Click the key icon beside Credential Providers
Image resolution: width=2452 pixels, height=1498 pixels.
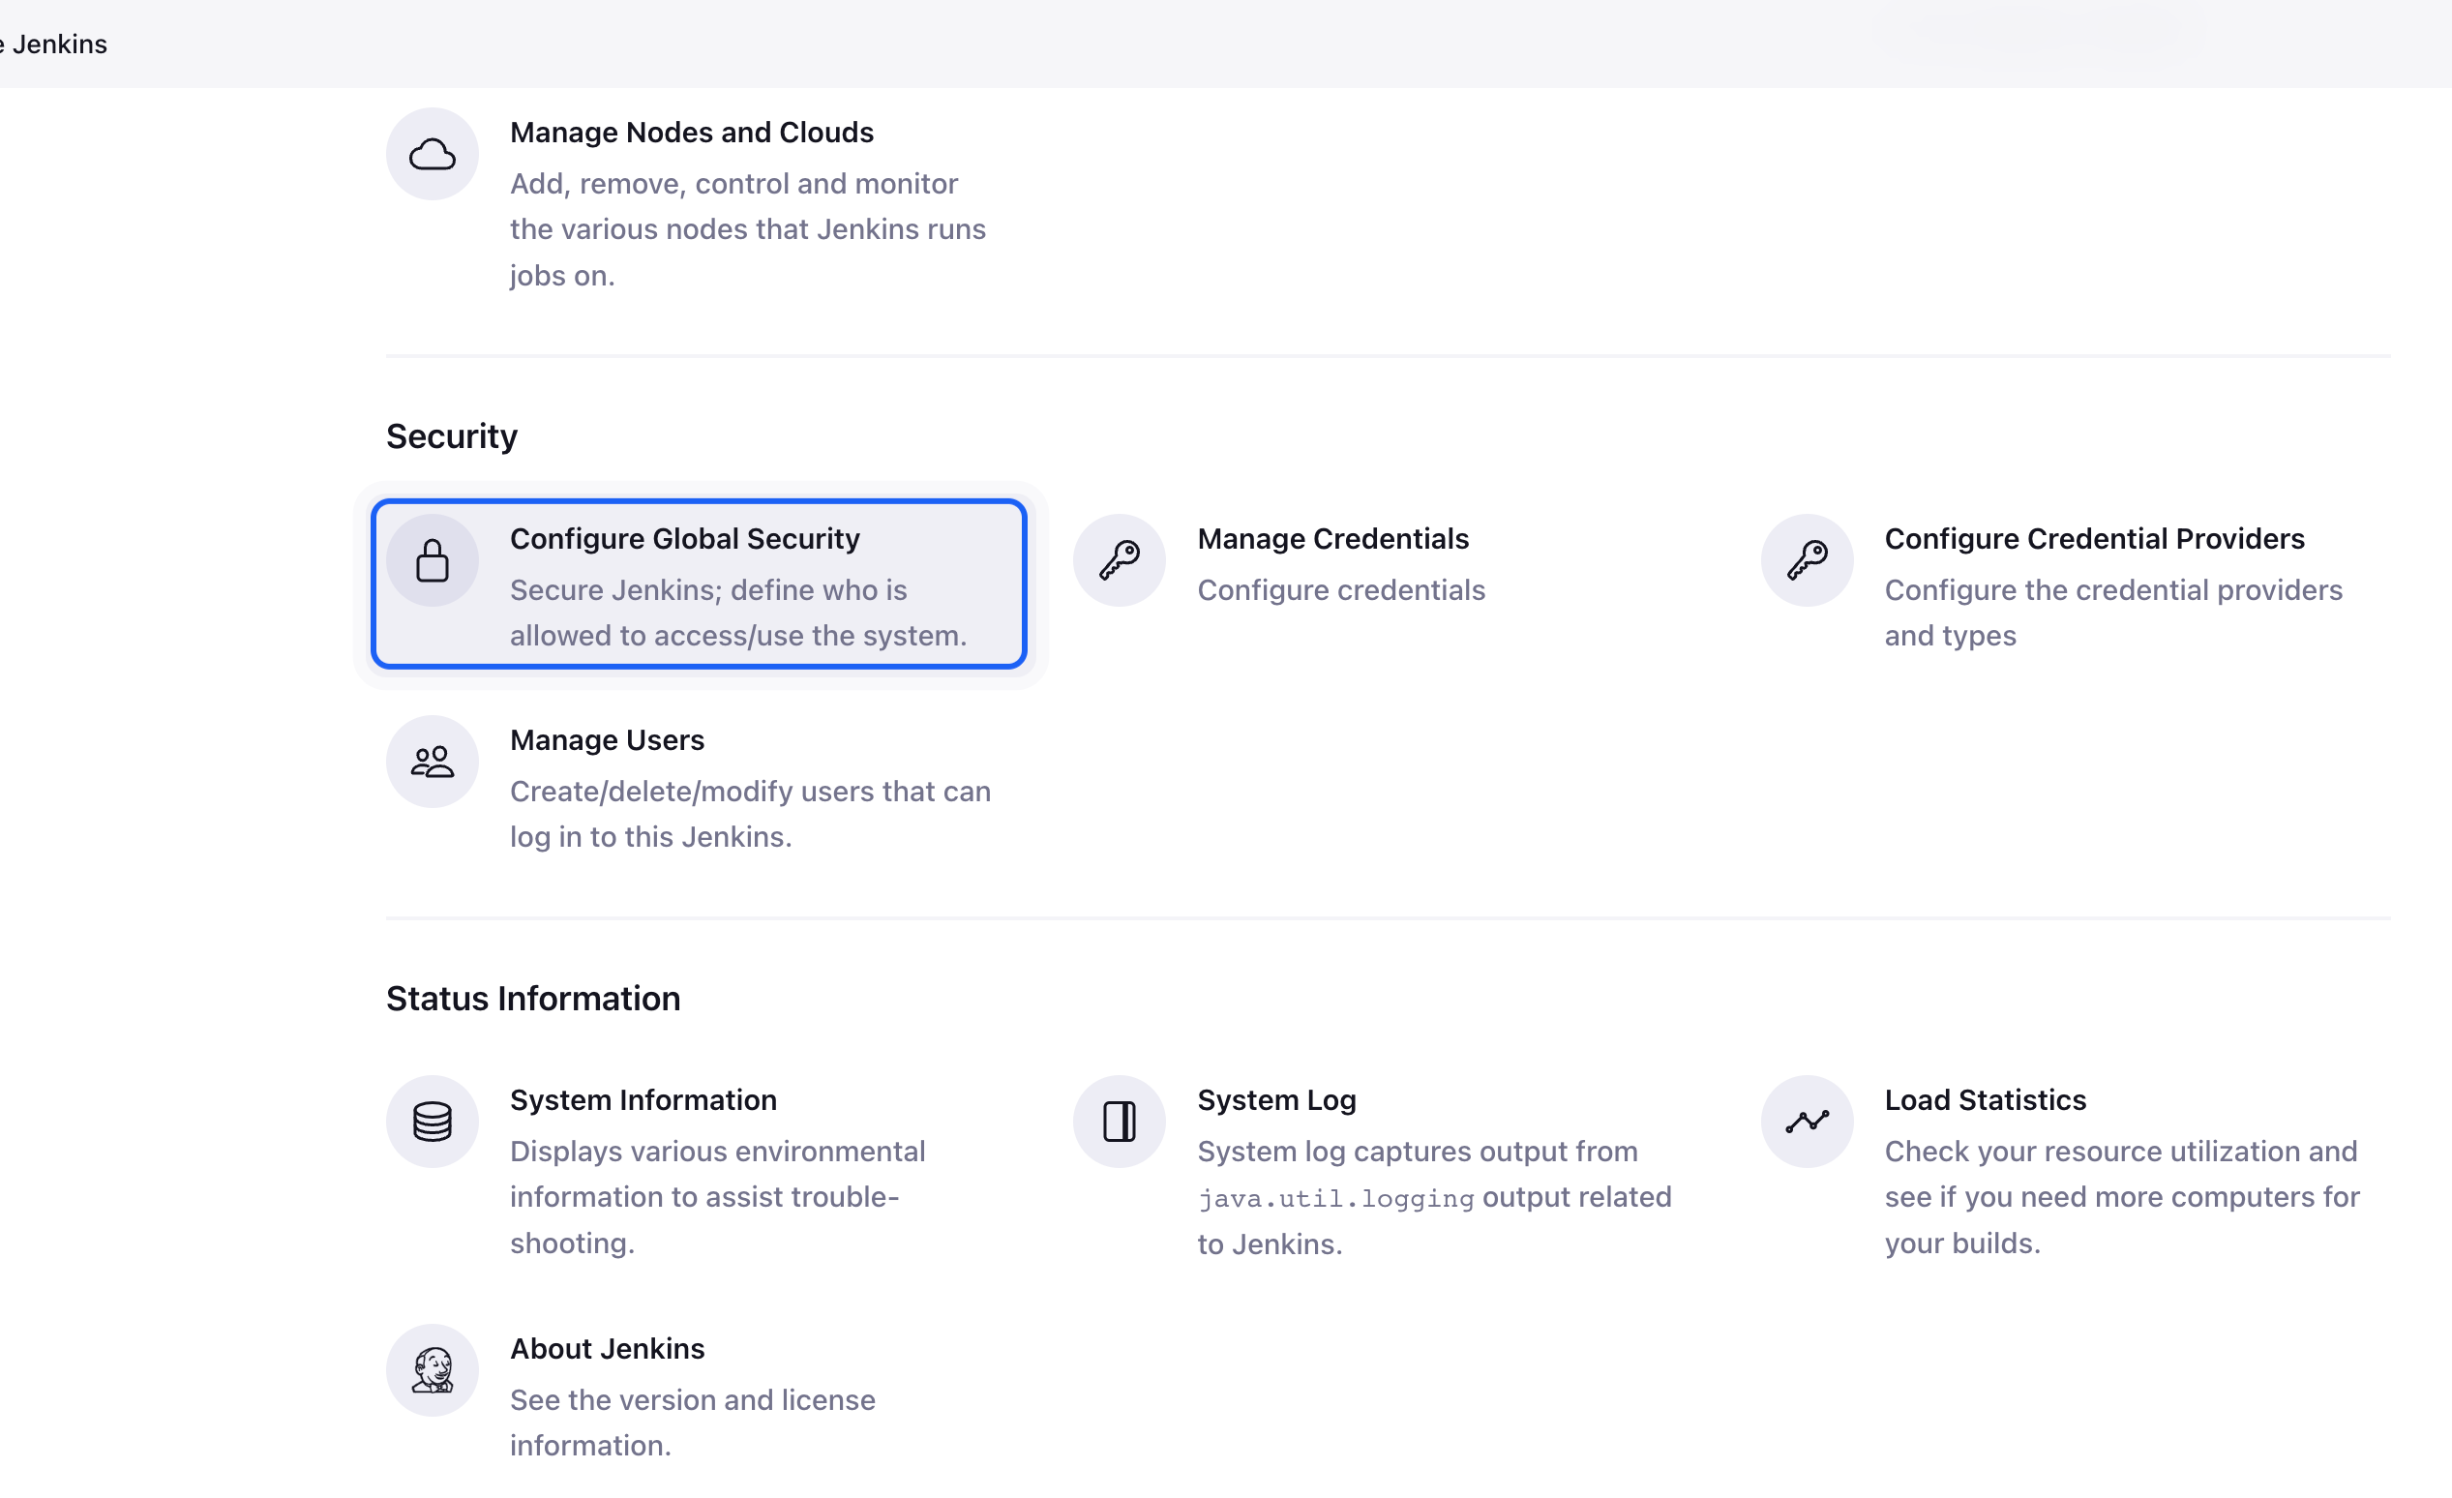pos(1807,560)
